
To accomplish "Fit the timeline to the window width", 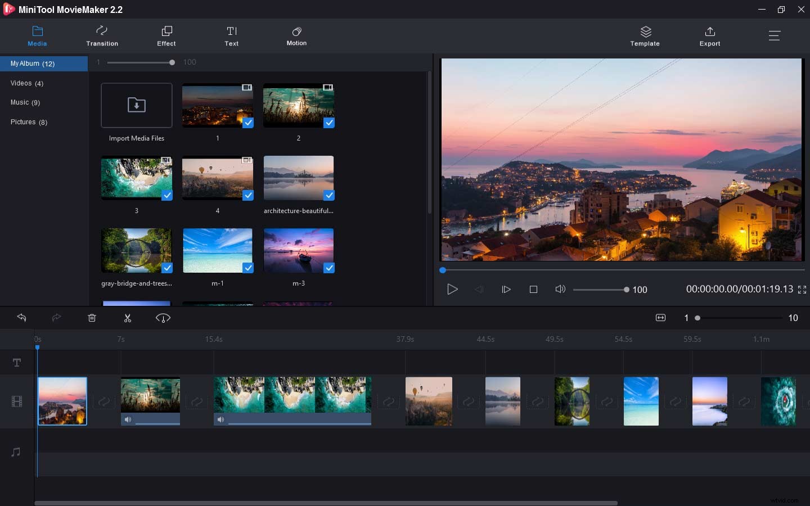I will pyautogui.click(x=660, y=318).
